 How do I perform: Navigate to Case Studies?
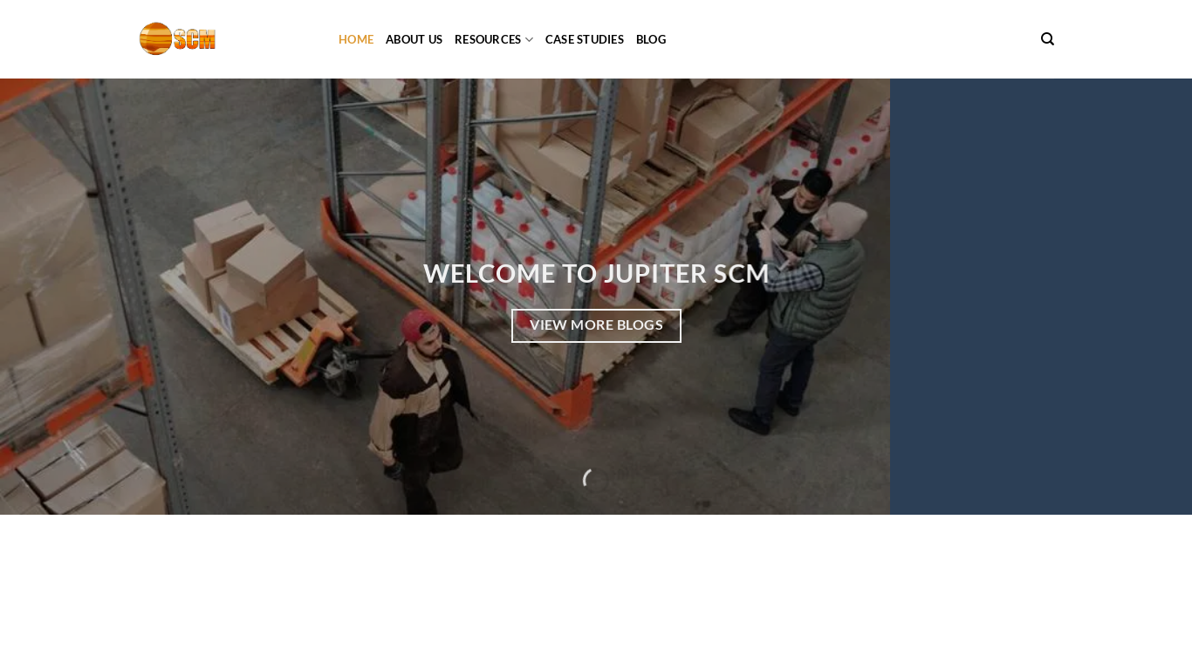click(585, 39)
